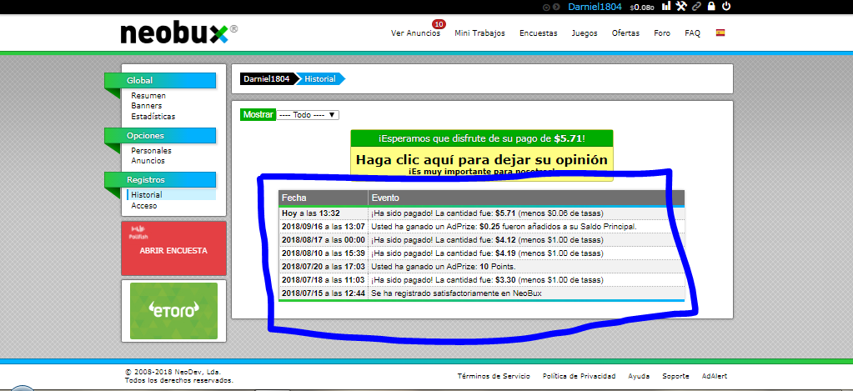Click 'Hoy a las 13:32' date cell
The image size is (853, 391).
tap(324, 213)
